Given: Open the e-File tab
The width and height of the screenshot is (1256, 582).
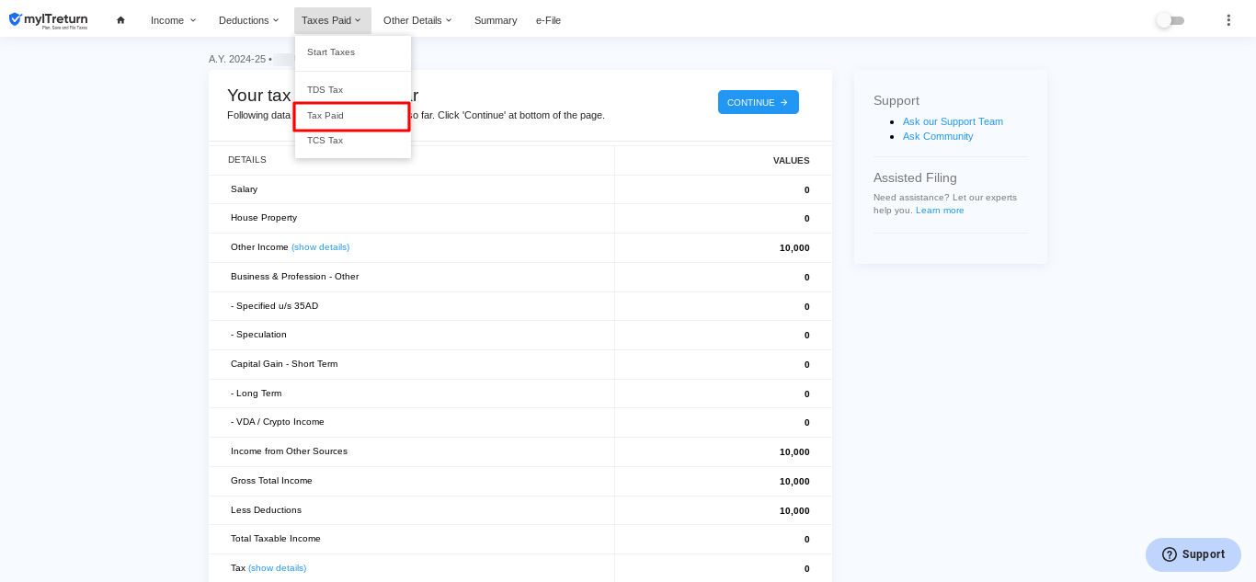Looking at the screenshot, I should [x=548, y=20].
